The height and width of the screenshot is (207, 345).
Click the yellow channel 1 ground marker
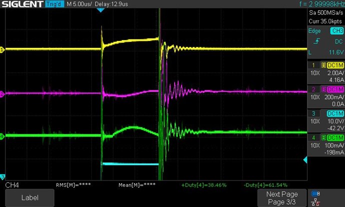pyautogui.click(x=2, y=50)
